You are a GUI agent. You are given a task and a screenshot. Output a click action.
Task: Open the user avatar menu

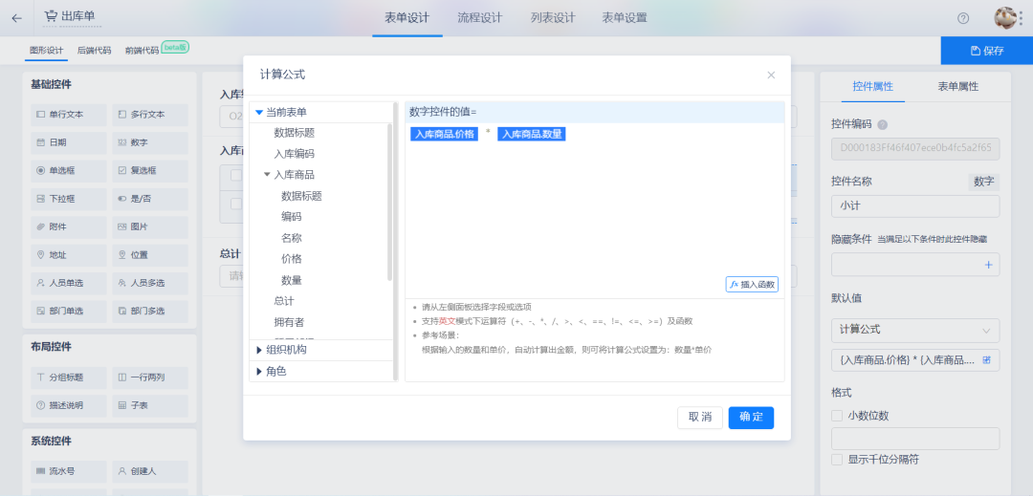click(x=1005, y=18)
